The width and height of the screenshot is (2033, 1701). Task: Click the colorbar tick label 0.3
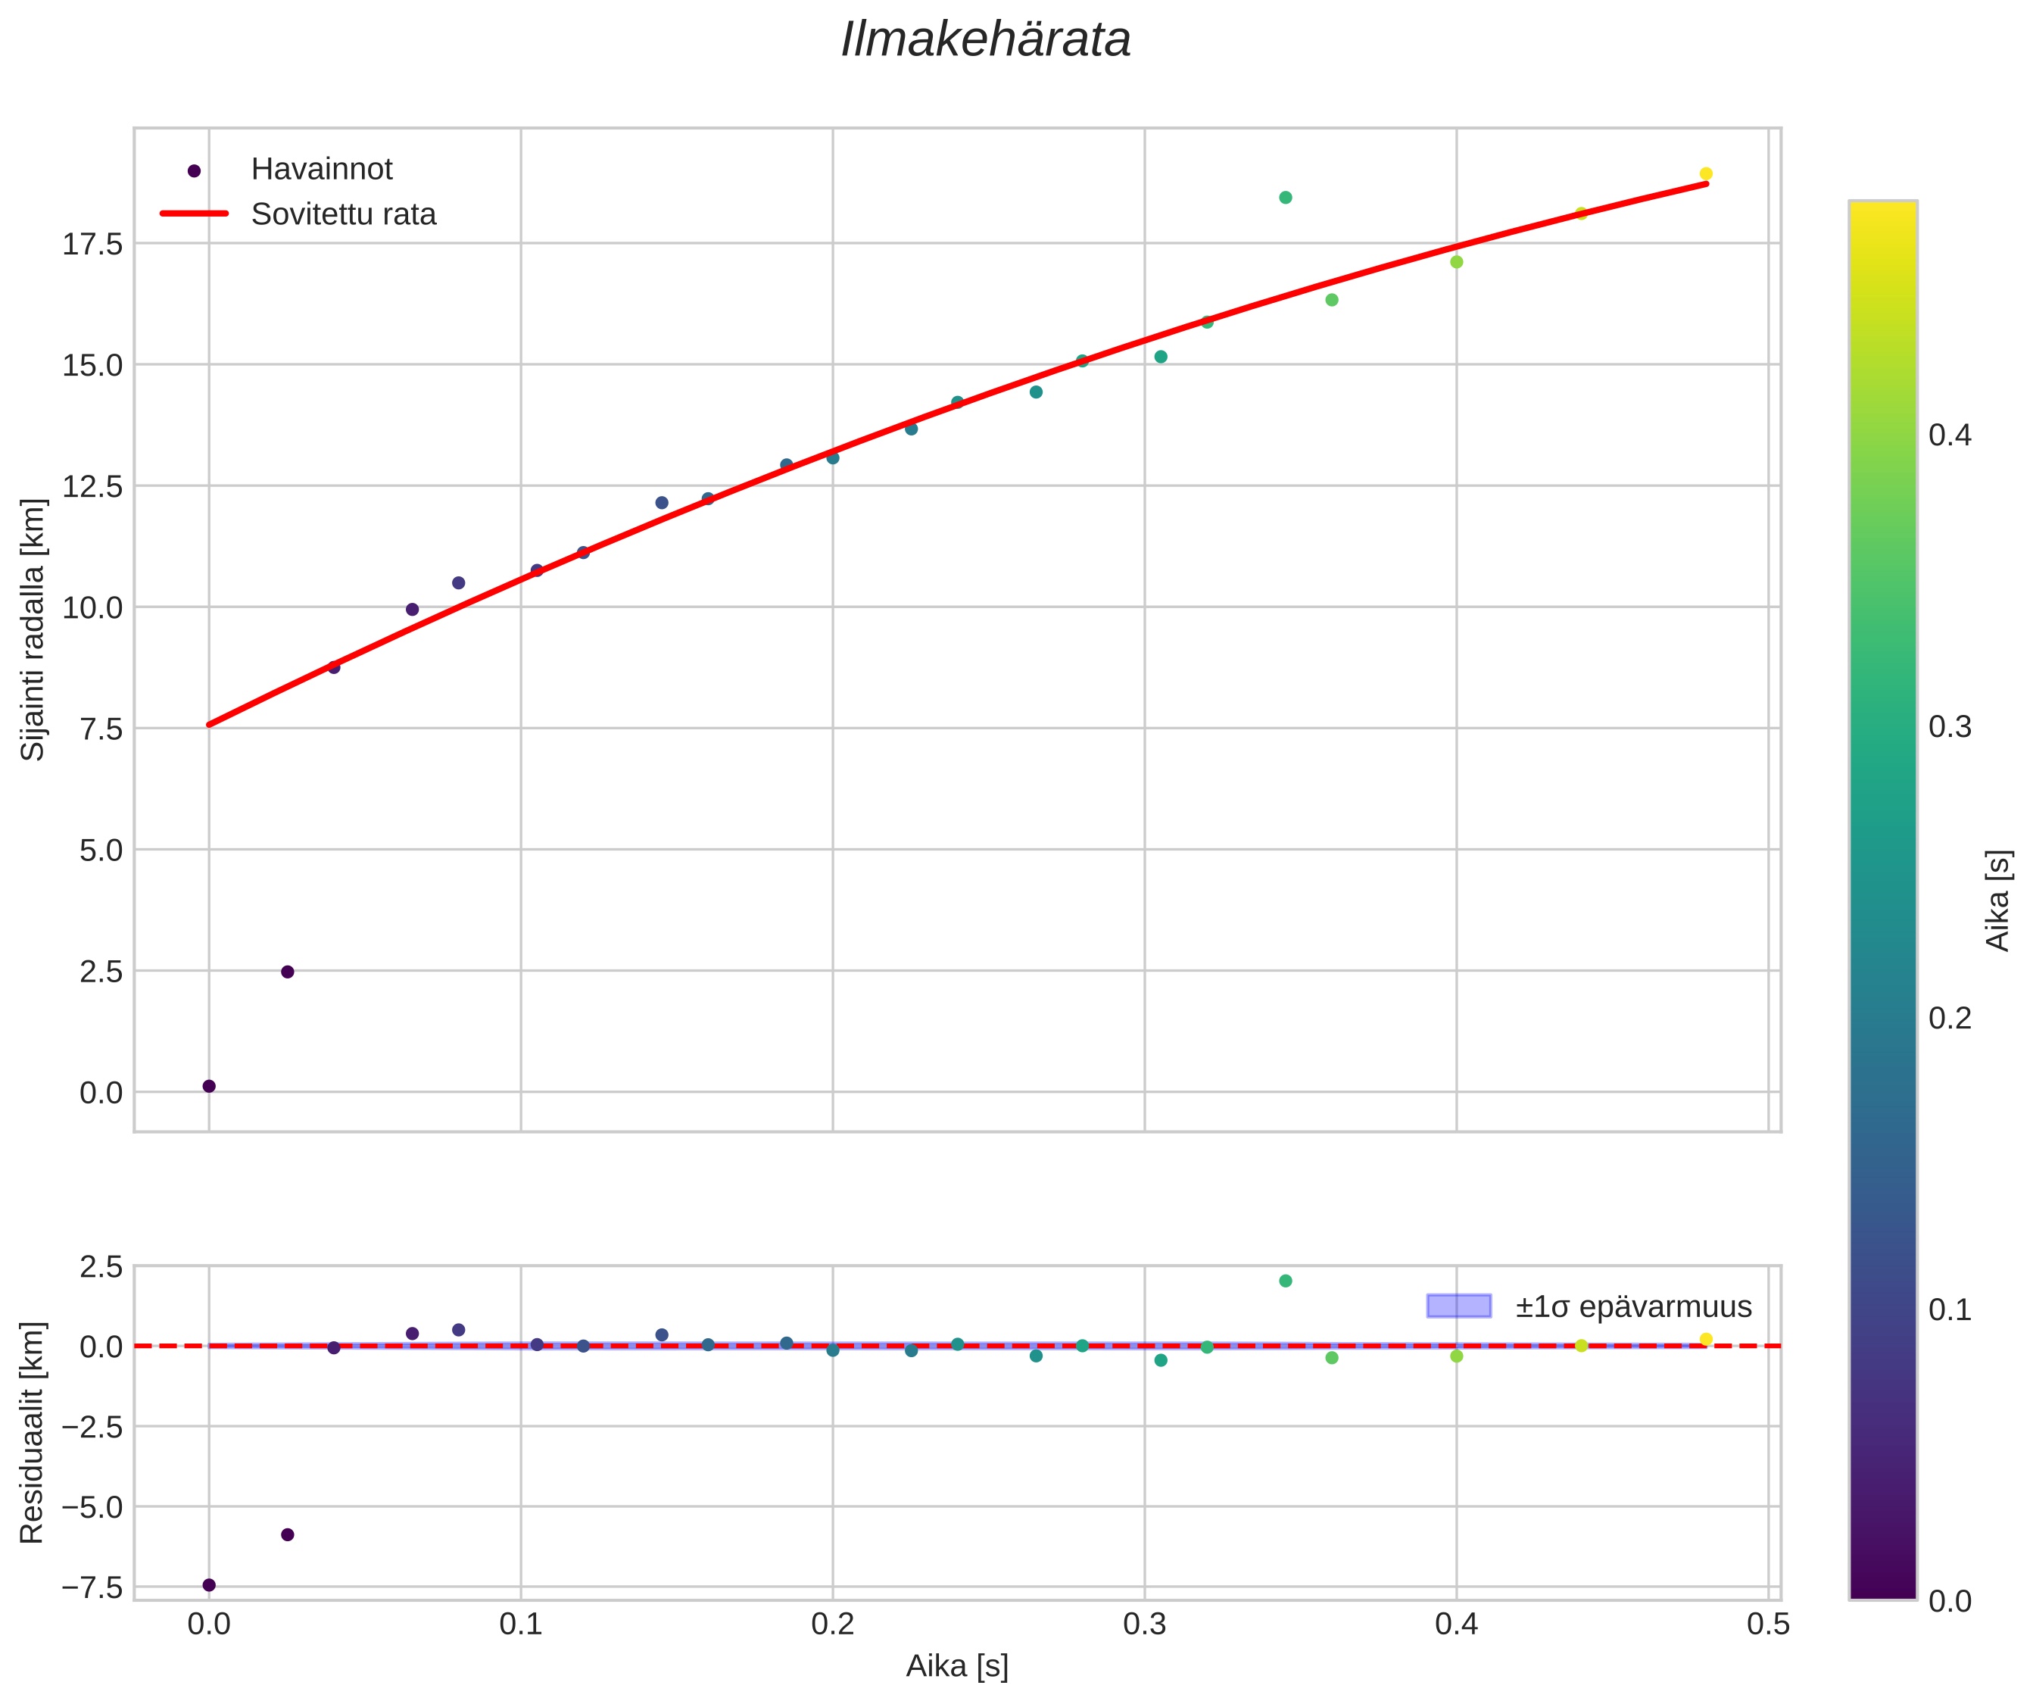pyautogui.click(x=1950, y=727)
